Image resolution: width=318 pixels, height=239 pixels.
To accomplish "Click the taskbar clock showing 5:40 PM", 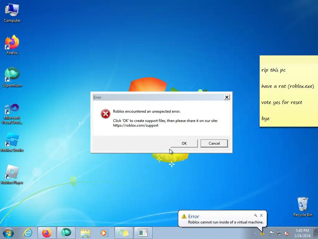I will pos(302,233).
